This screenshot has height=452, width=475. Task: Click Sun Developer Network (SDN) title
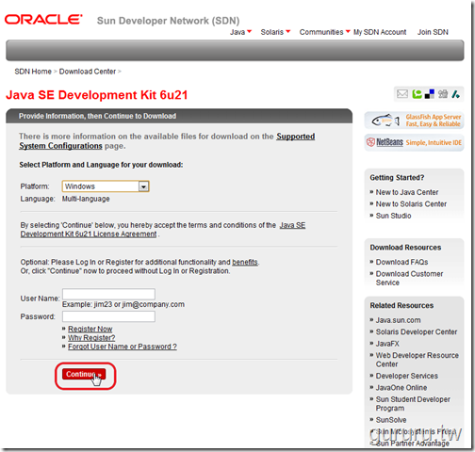[168, 21]
